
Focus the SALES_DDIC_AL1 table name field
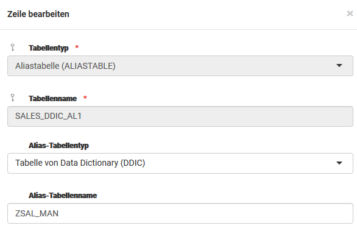click(180, 116)
